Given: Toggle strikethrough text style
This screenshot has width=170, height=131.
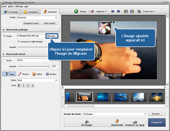Looking at the screenshot, I should 33,86.
